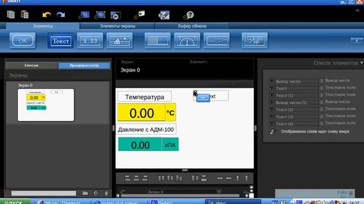The image size is (364, 204).
Task: Switch to the Элементы-экраны tab
Action: [118, 26]
